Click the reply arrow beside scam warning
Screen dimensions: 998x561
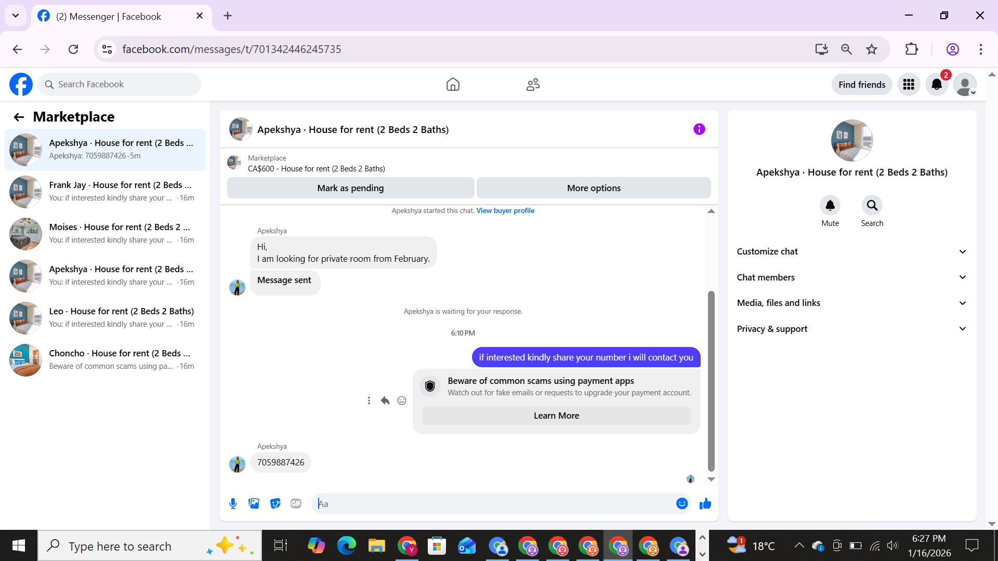(x=385, y=400)
